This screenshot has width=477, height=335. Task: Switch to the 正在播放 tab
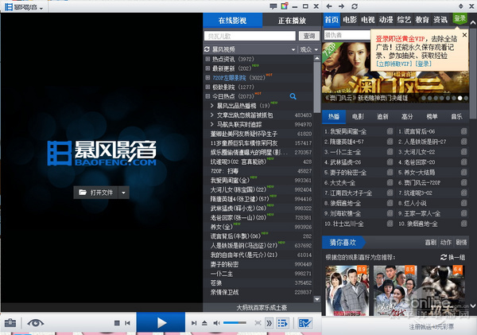click(x=292, y=21)
